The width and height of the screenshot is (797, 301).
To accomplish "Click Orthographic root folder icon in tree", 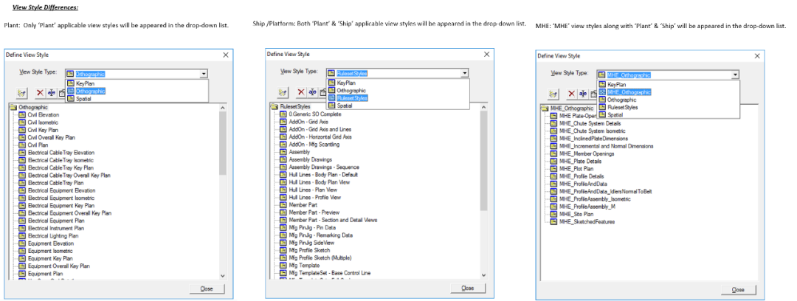I will click(14, 107).
